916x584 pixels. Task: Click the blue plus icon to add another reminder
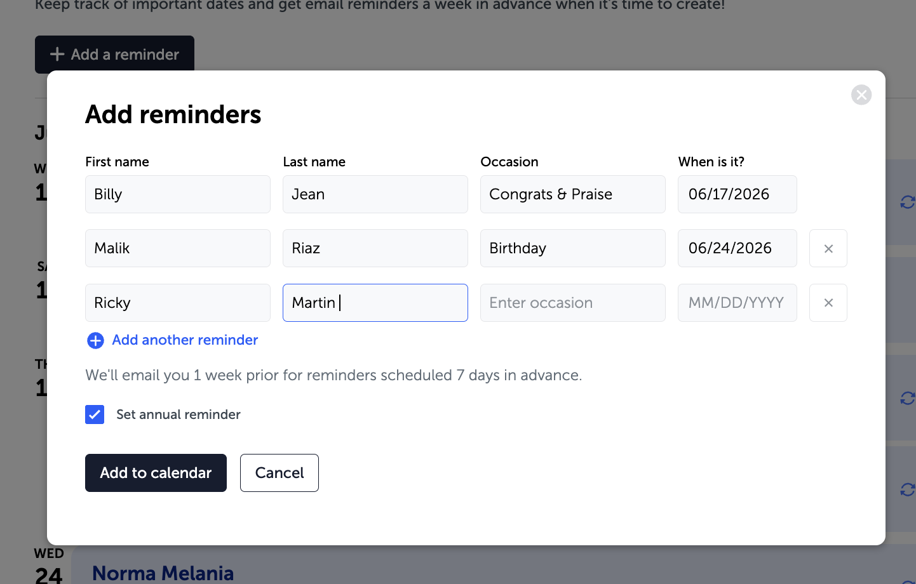point(95,341)
